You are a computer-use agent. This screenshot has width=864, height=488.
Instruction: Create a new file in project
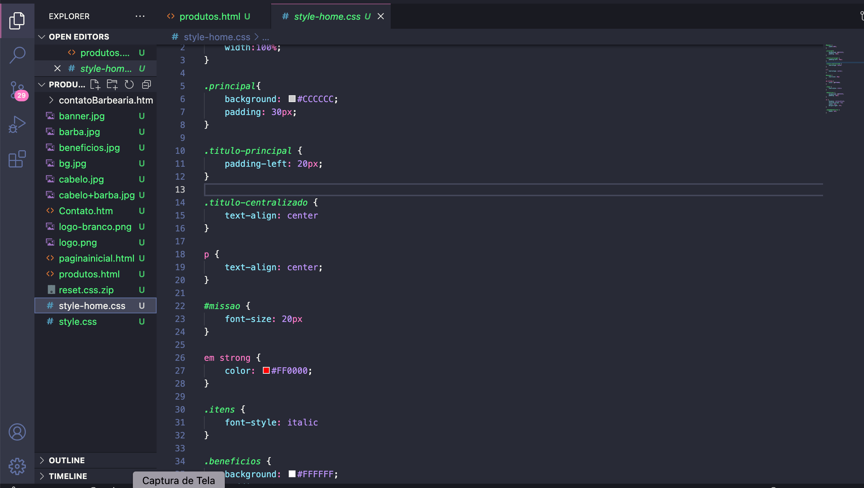[95, 85]
